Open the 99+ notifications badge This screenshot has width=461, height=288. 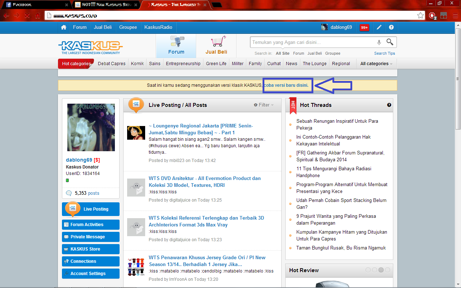[x=364, y=28]
